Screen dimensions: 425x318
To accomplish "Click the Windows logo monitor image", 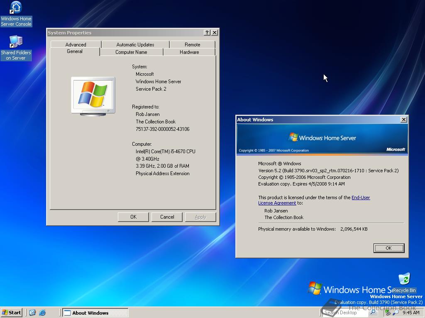I will point(93,96).
